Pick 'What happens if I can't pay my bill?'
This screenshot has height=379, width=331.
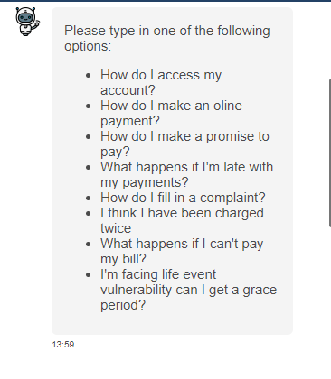click(182, 251)
